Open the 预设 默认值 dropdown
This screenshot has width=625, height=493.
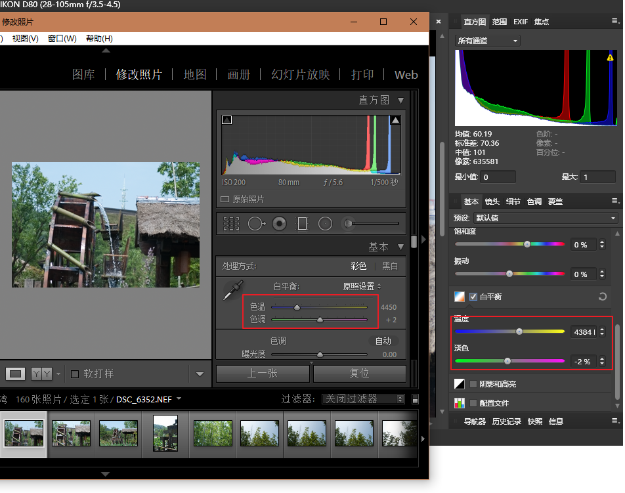tap(545, 218)
